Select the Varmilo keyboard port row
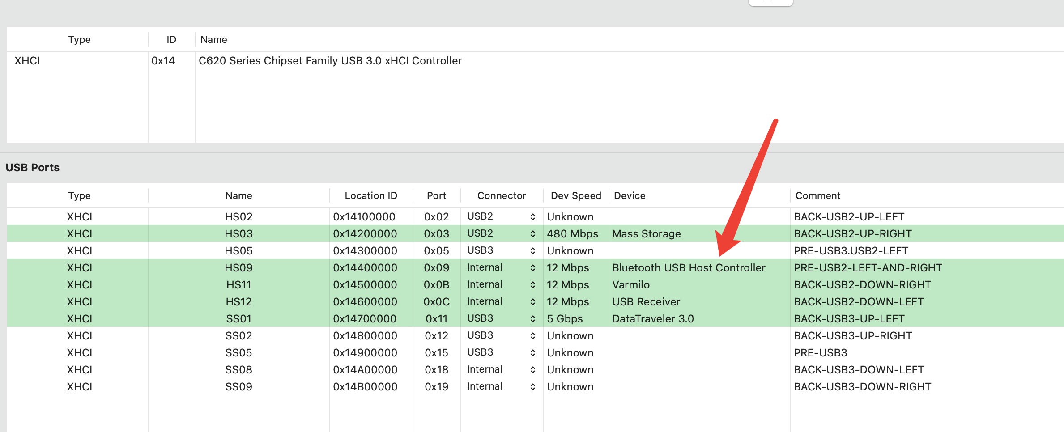 [630, 285]
